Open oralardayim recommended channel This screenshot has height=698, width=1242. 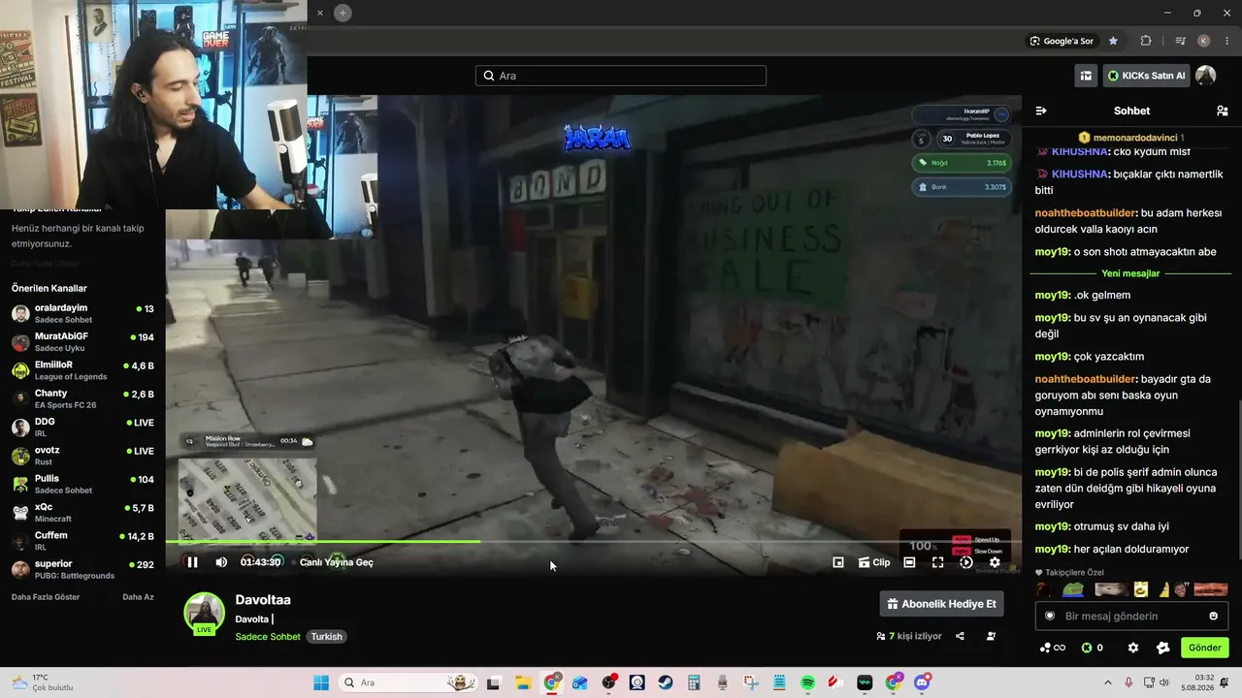coord(82,313)
